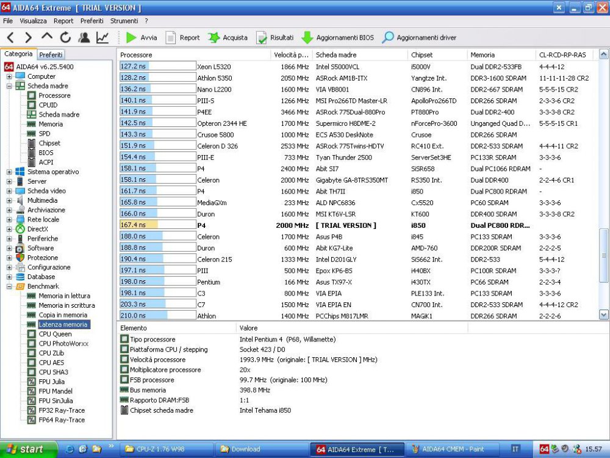Open the Strumenti menu

pyautogui.click(x=124, y=21)
